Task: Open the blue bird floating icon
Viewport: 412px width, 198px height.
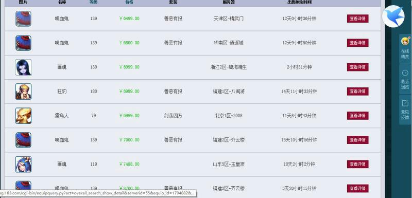Action: (x=393, y=16)
